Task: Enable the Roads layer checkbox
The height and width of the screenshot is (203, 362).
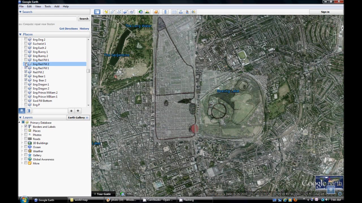Action: (26, 139)
